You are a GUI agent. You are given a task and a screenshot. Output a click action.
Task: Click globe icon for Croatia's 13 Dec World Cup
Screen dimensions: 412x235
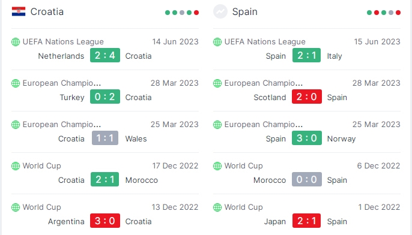click(16, 207)
